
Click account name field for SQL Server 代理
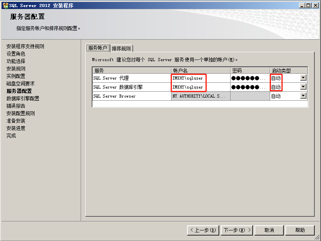pos(200,78)
